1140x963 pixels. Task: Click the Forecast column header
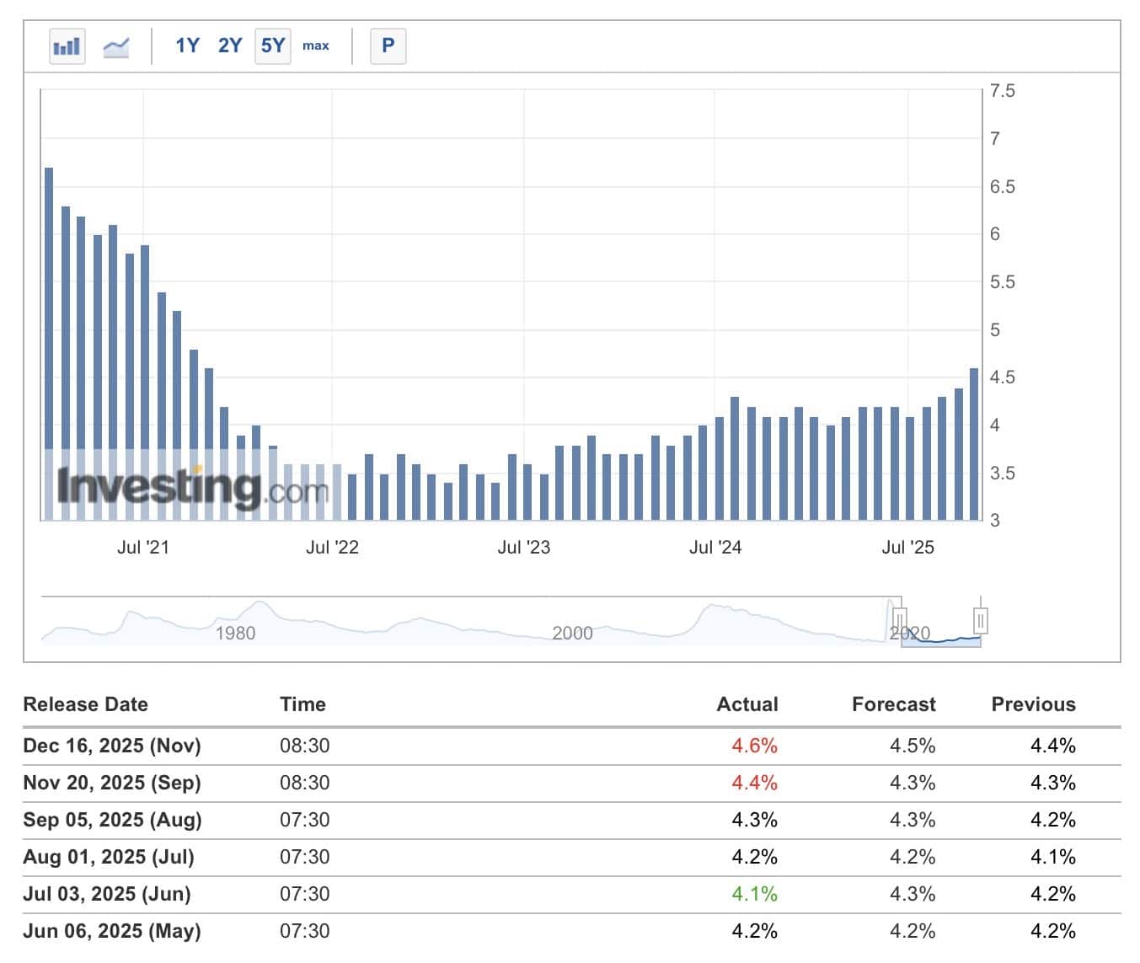tap(893, 704)
